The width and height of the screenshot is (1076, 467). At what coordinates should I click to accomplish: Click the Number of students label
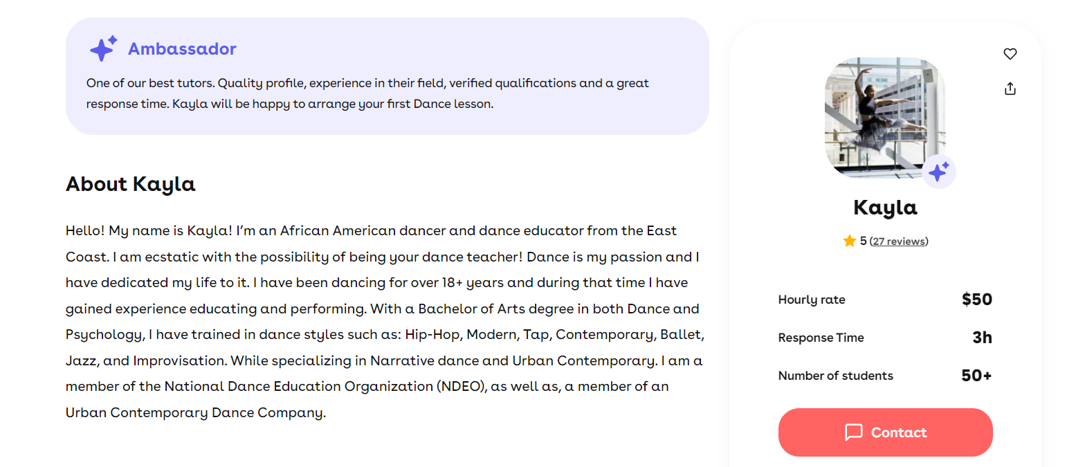(x=835, y=376)
